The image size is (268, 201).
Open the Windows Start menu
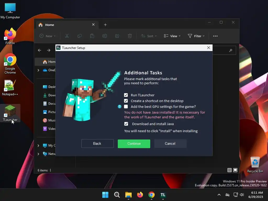point(105,195)
